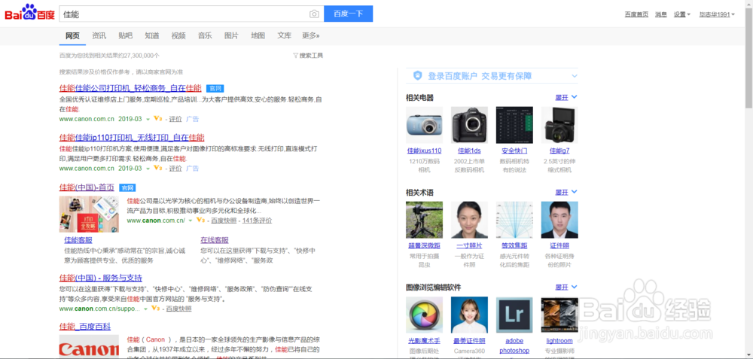Open 佳能(中国)-首页 link
This screenshot has height=359, width=753.
click(x=87, y=187)
